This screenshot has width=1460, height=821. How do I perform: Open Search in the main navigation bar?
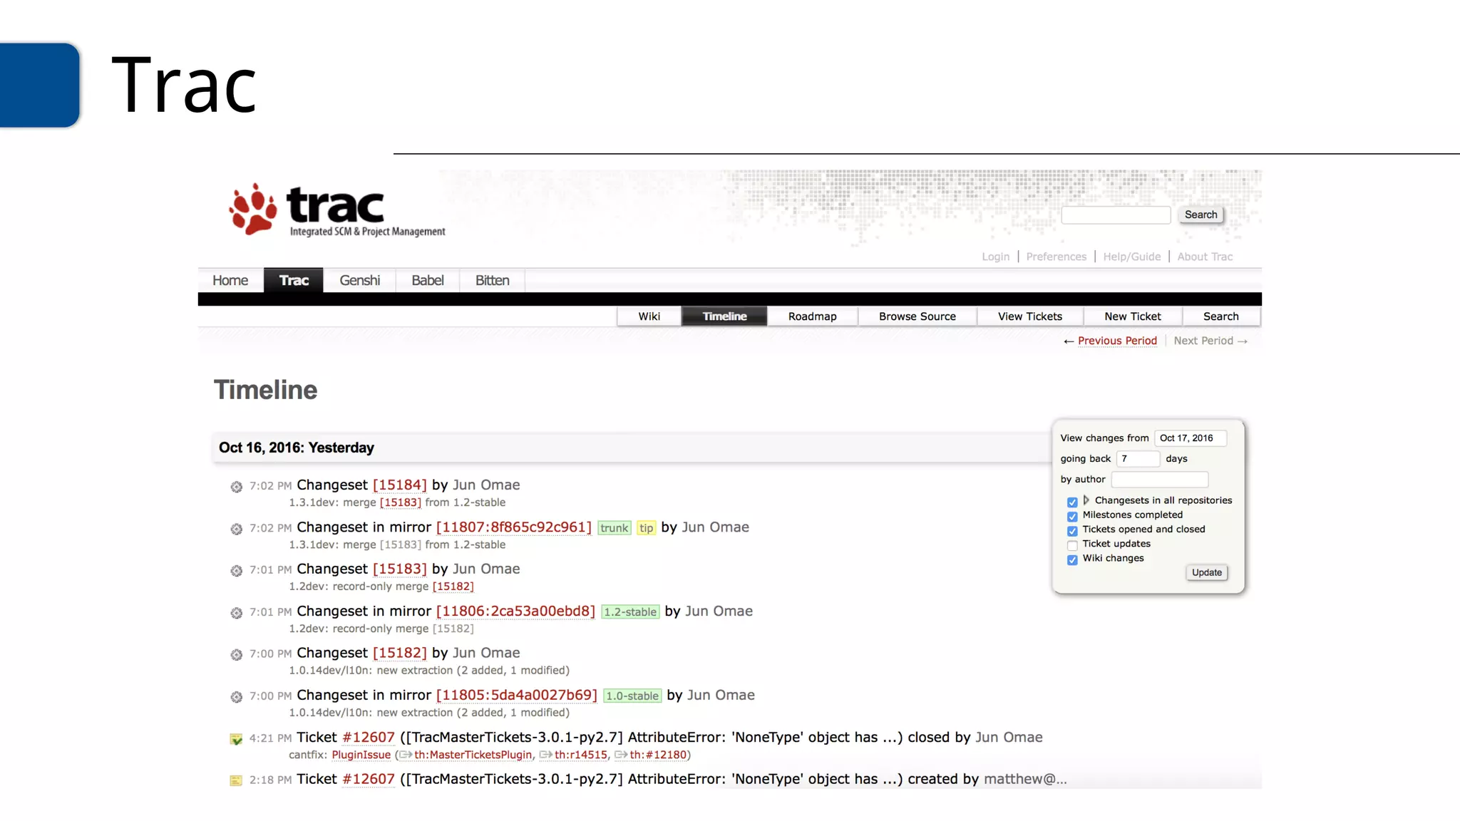[x=1221, y=316]
